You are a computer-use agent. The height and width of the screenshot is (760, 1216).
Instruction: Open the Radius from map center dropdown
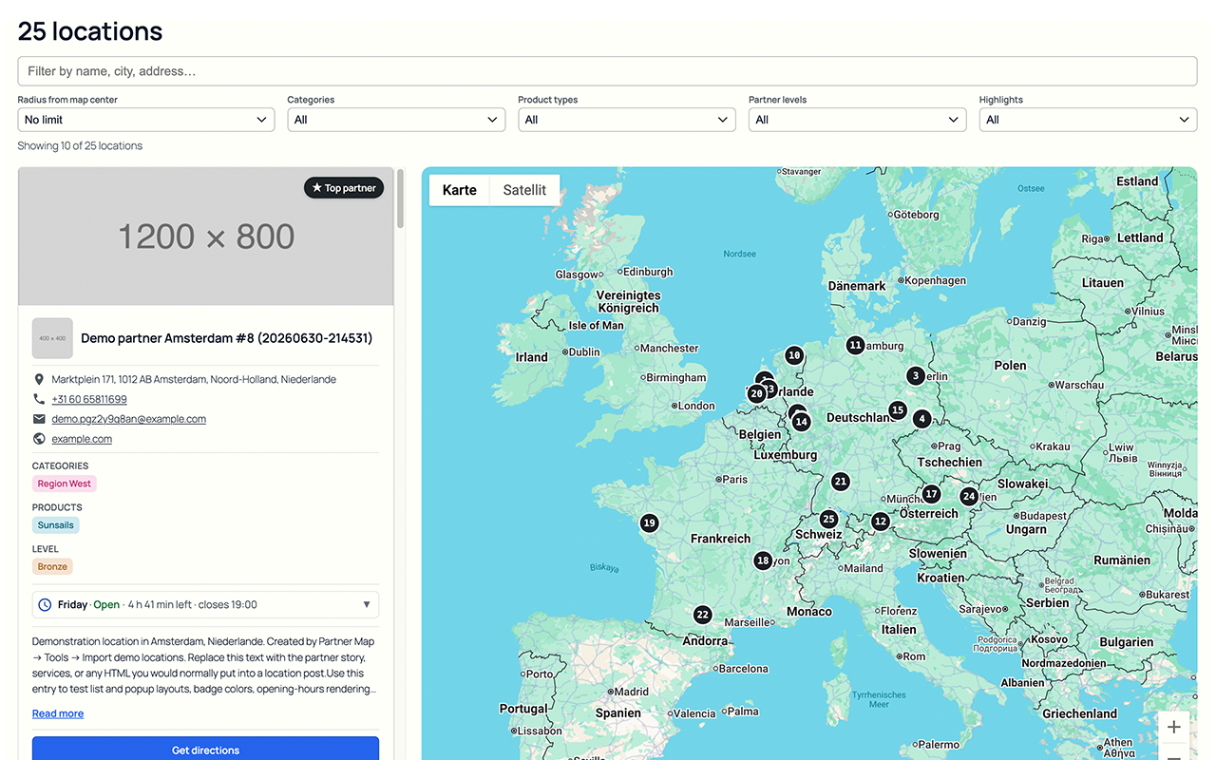(x=146, y=120)
